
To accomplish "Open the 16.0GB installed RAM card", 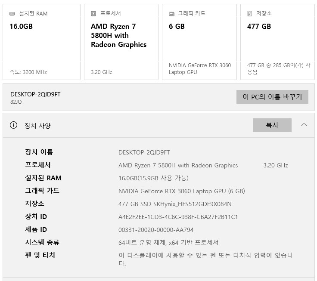I will tap(41, 42).
